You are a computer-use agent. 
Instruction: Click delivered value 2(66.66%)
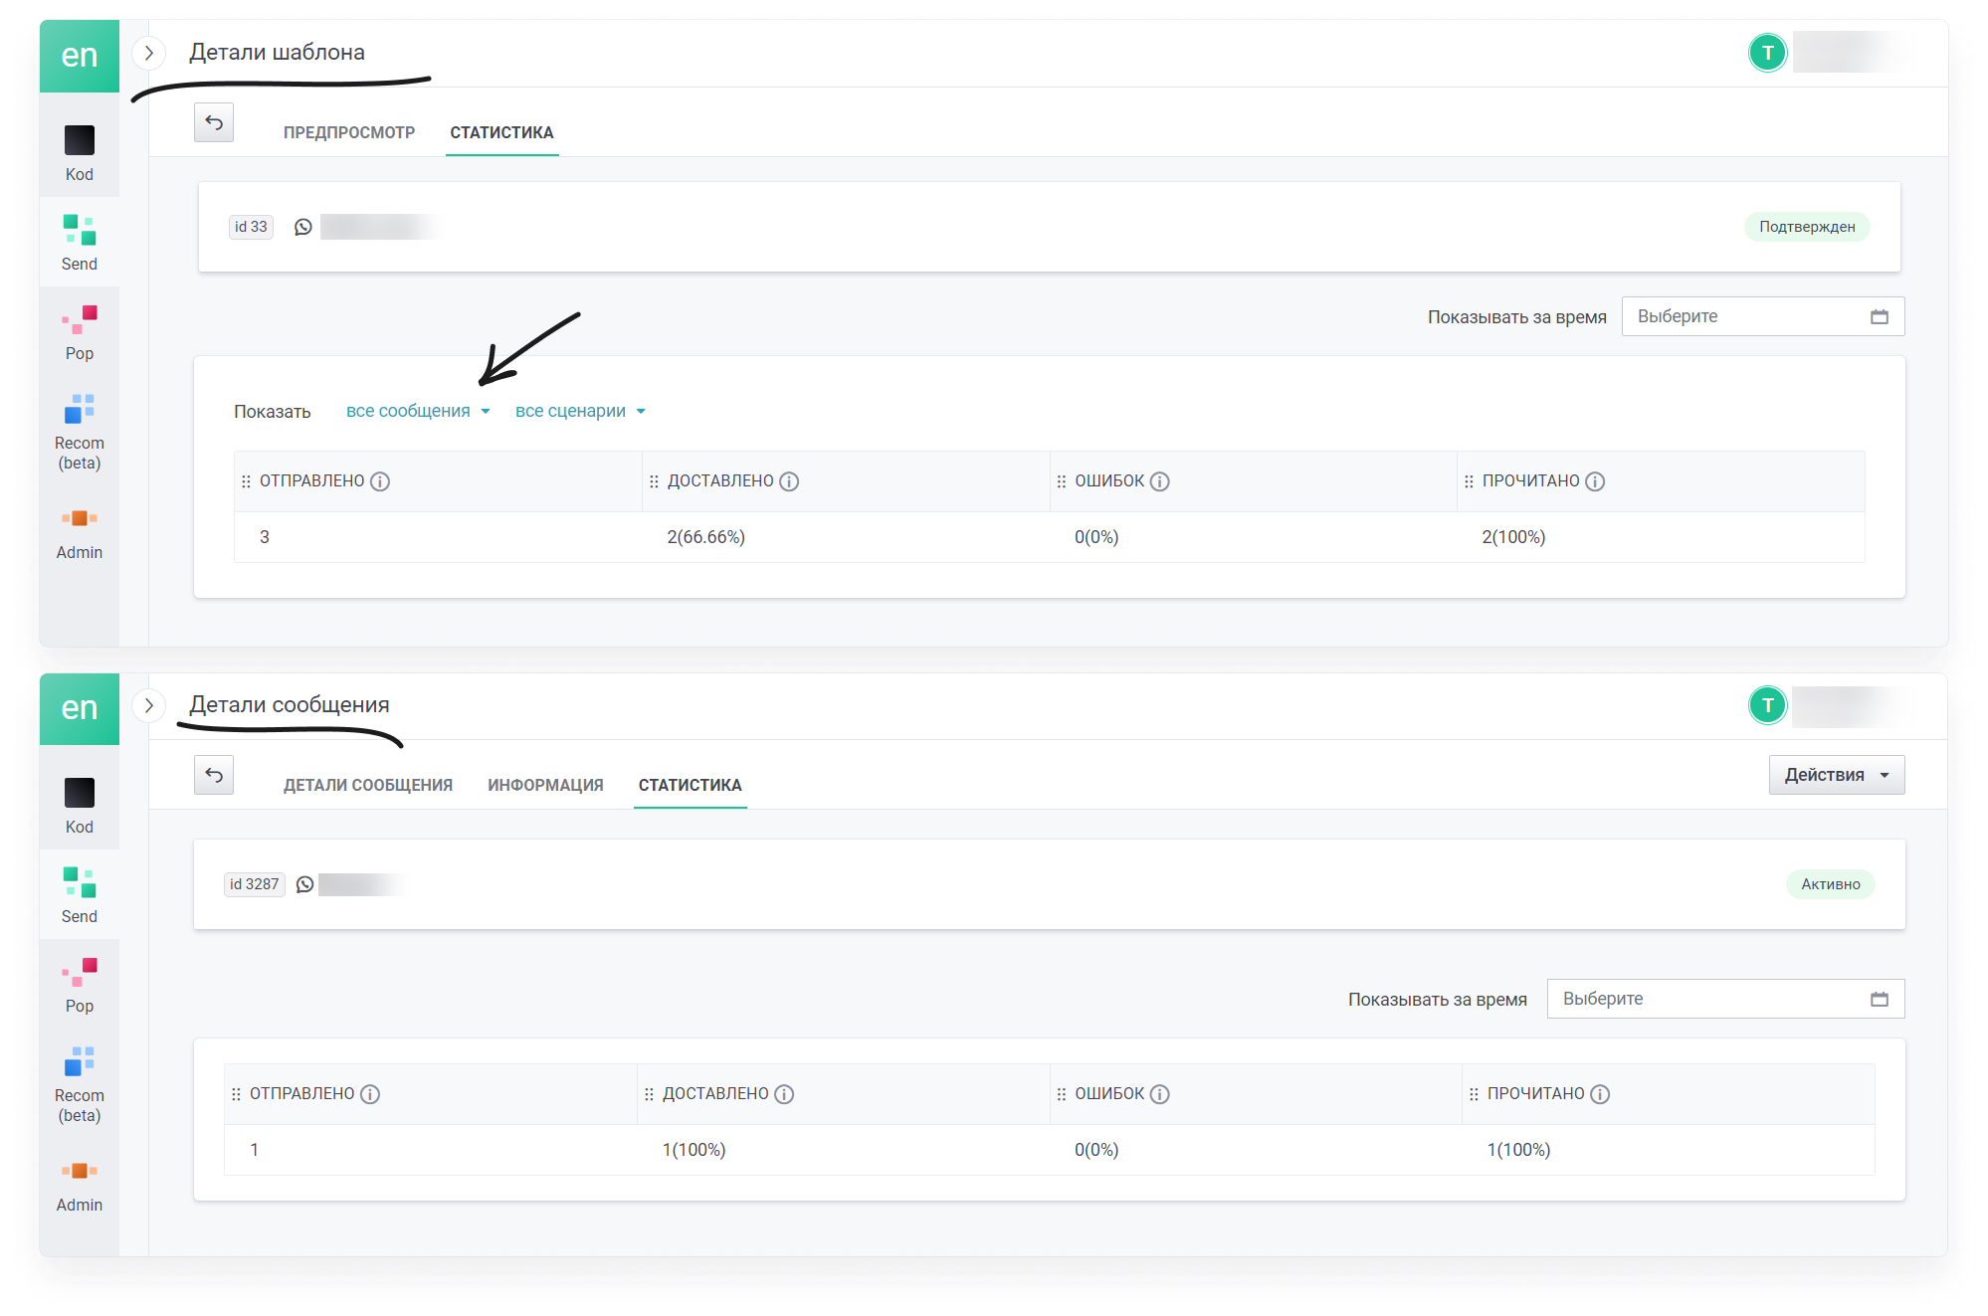[x=705, y=537]
